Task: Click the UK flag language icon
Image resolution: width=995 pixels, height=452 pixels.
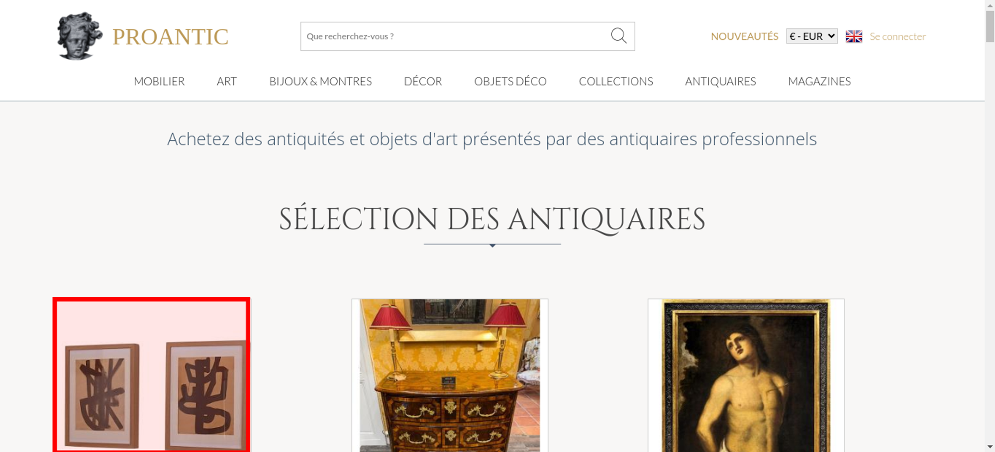Action: click(854, 36)
